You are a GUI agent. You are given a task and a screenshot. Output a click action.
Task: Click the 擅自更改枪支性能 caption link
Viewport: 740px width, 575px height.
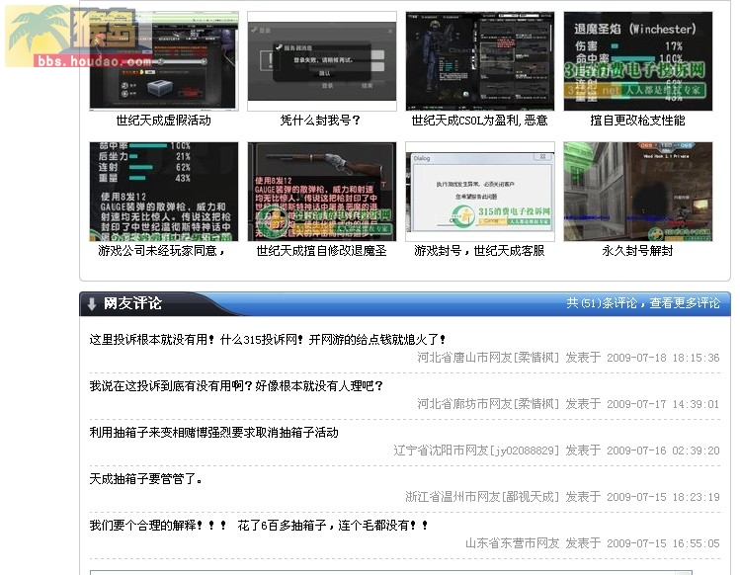[637, 121]
